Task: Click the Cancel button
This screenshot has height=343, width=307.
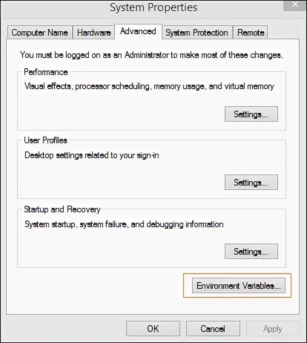Action: (x=213, y=329)
